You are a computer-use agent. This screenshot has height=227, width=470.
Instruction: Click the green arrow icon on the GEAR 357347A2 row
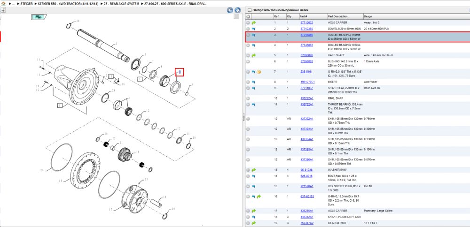(x=254, y=223)
